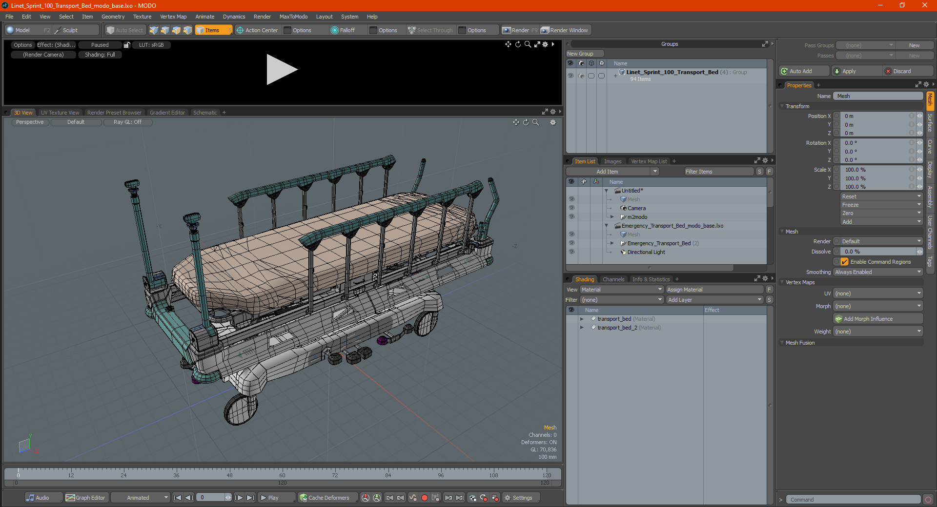Toggle visibility of Directional Light
Screen dimensions: 937x507
tap(571, 252)
